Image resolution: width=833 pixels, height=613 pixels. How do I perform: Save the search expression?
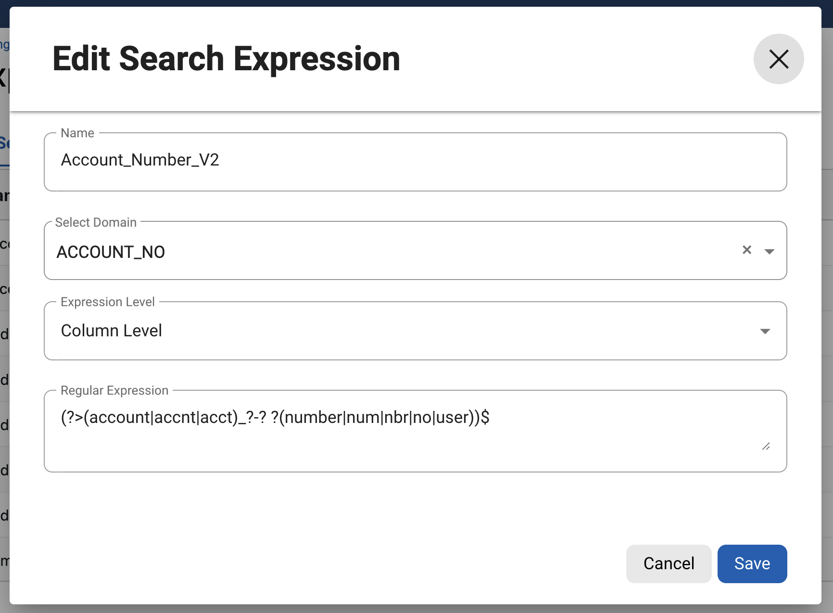point(752,563)
